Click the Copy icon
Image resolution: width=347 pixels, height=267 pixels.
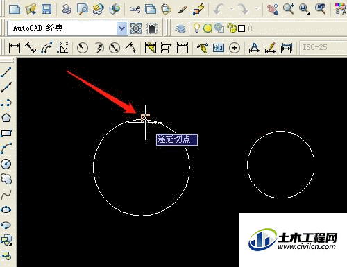pyautogui.click(x=151, y=9)
